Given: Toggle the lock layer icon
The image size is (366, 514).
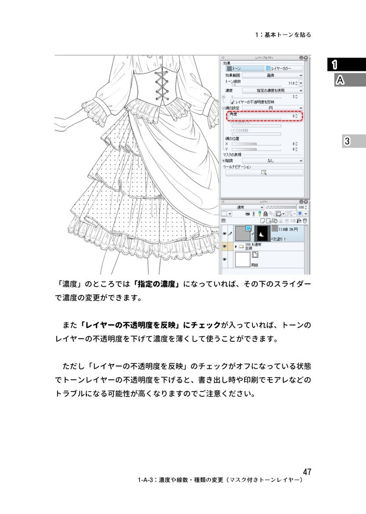Looking at the screenshot, I should pos(266,214).
